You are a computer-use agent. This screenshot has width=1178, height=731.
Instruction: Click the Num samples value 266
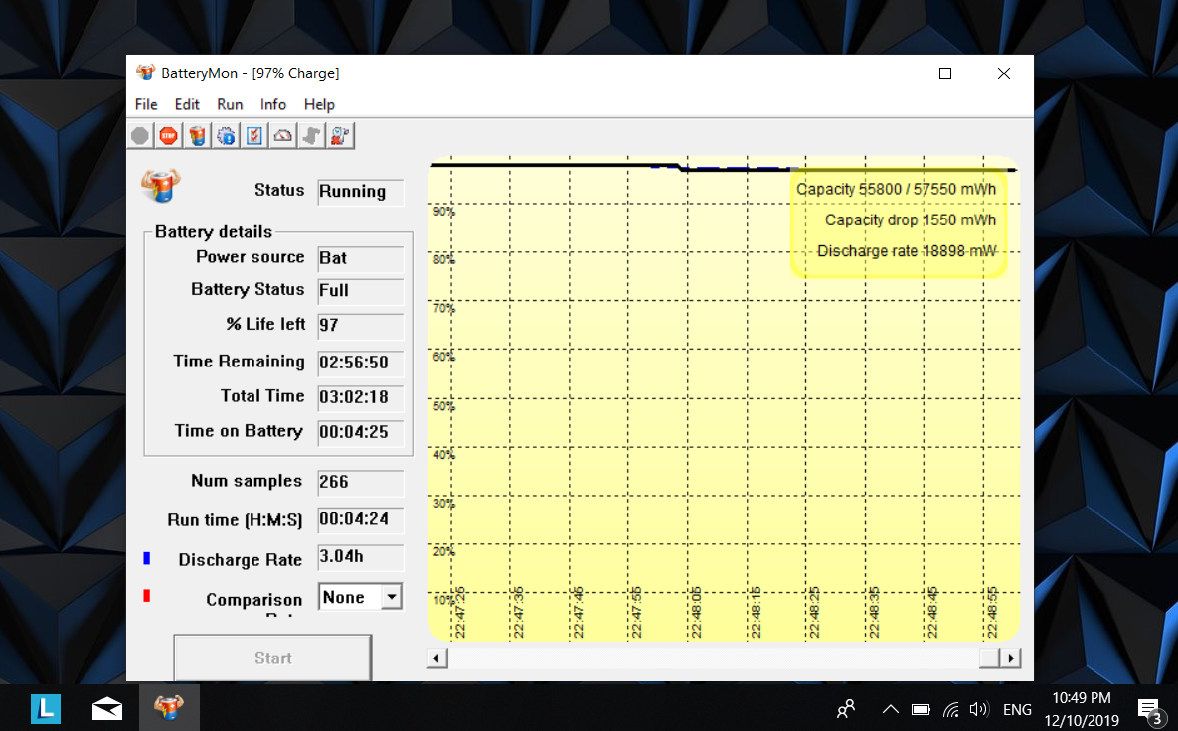pyautogui.click(x=361, y=482)
